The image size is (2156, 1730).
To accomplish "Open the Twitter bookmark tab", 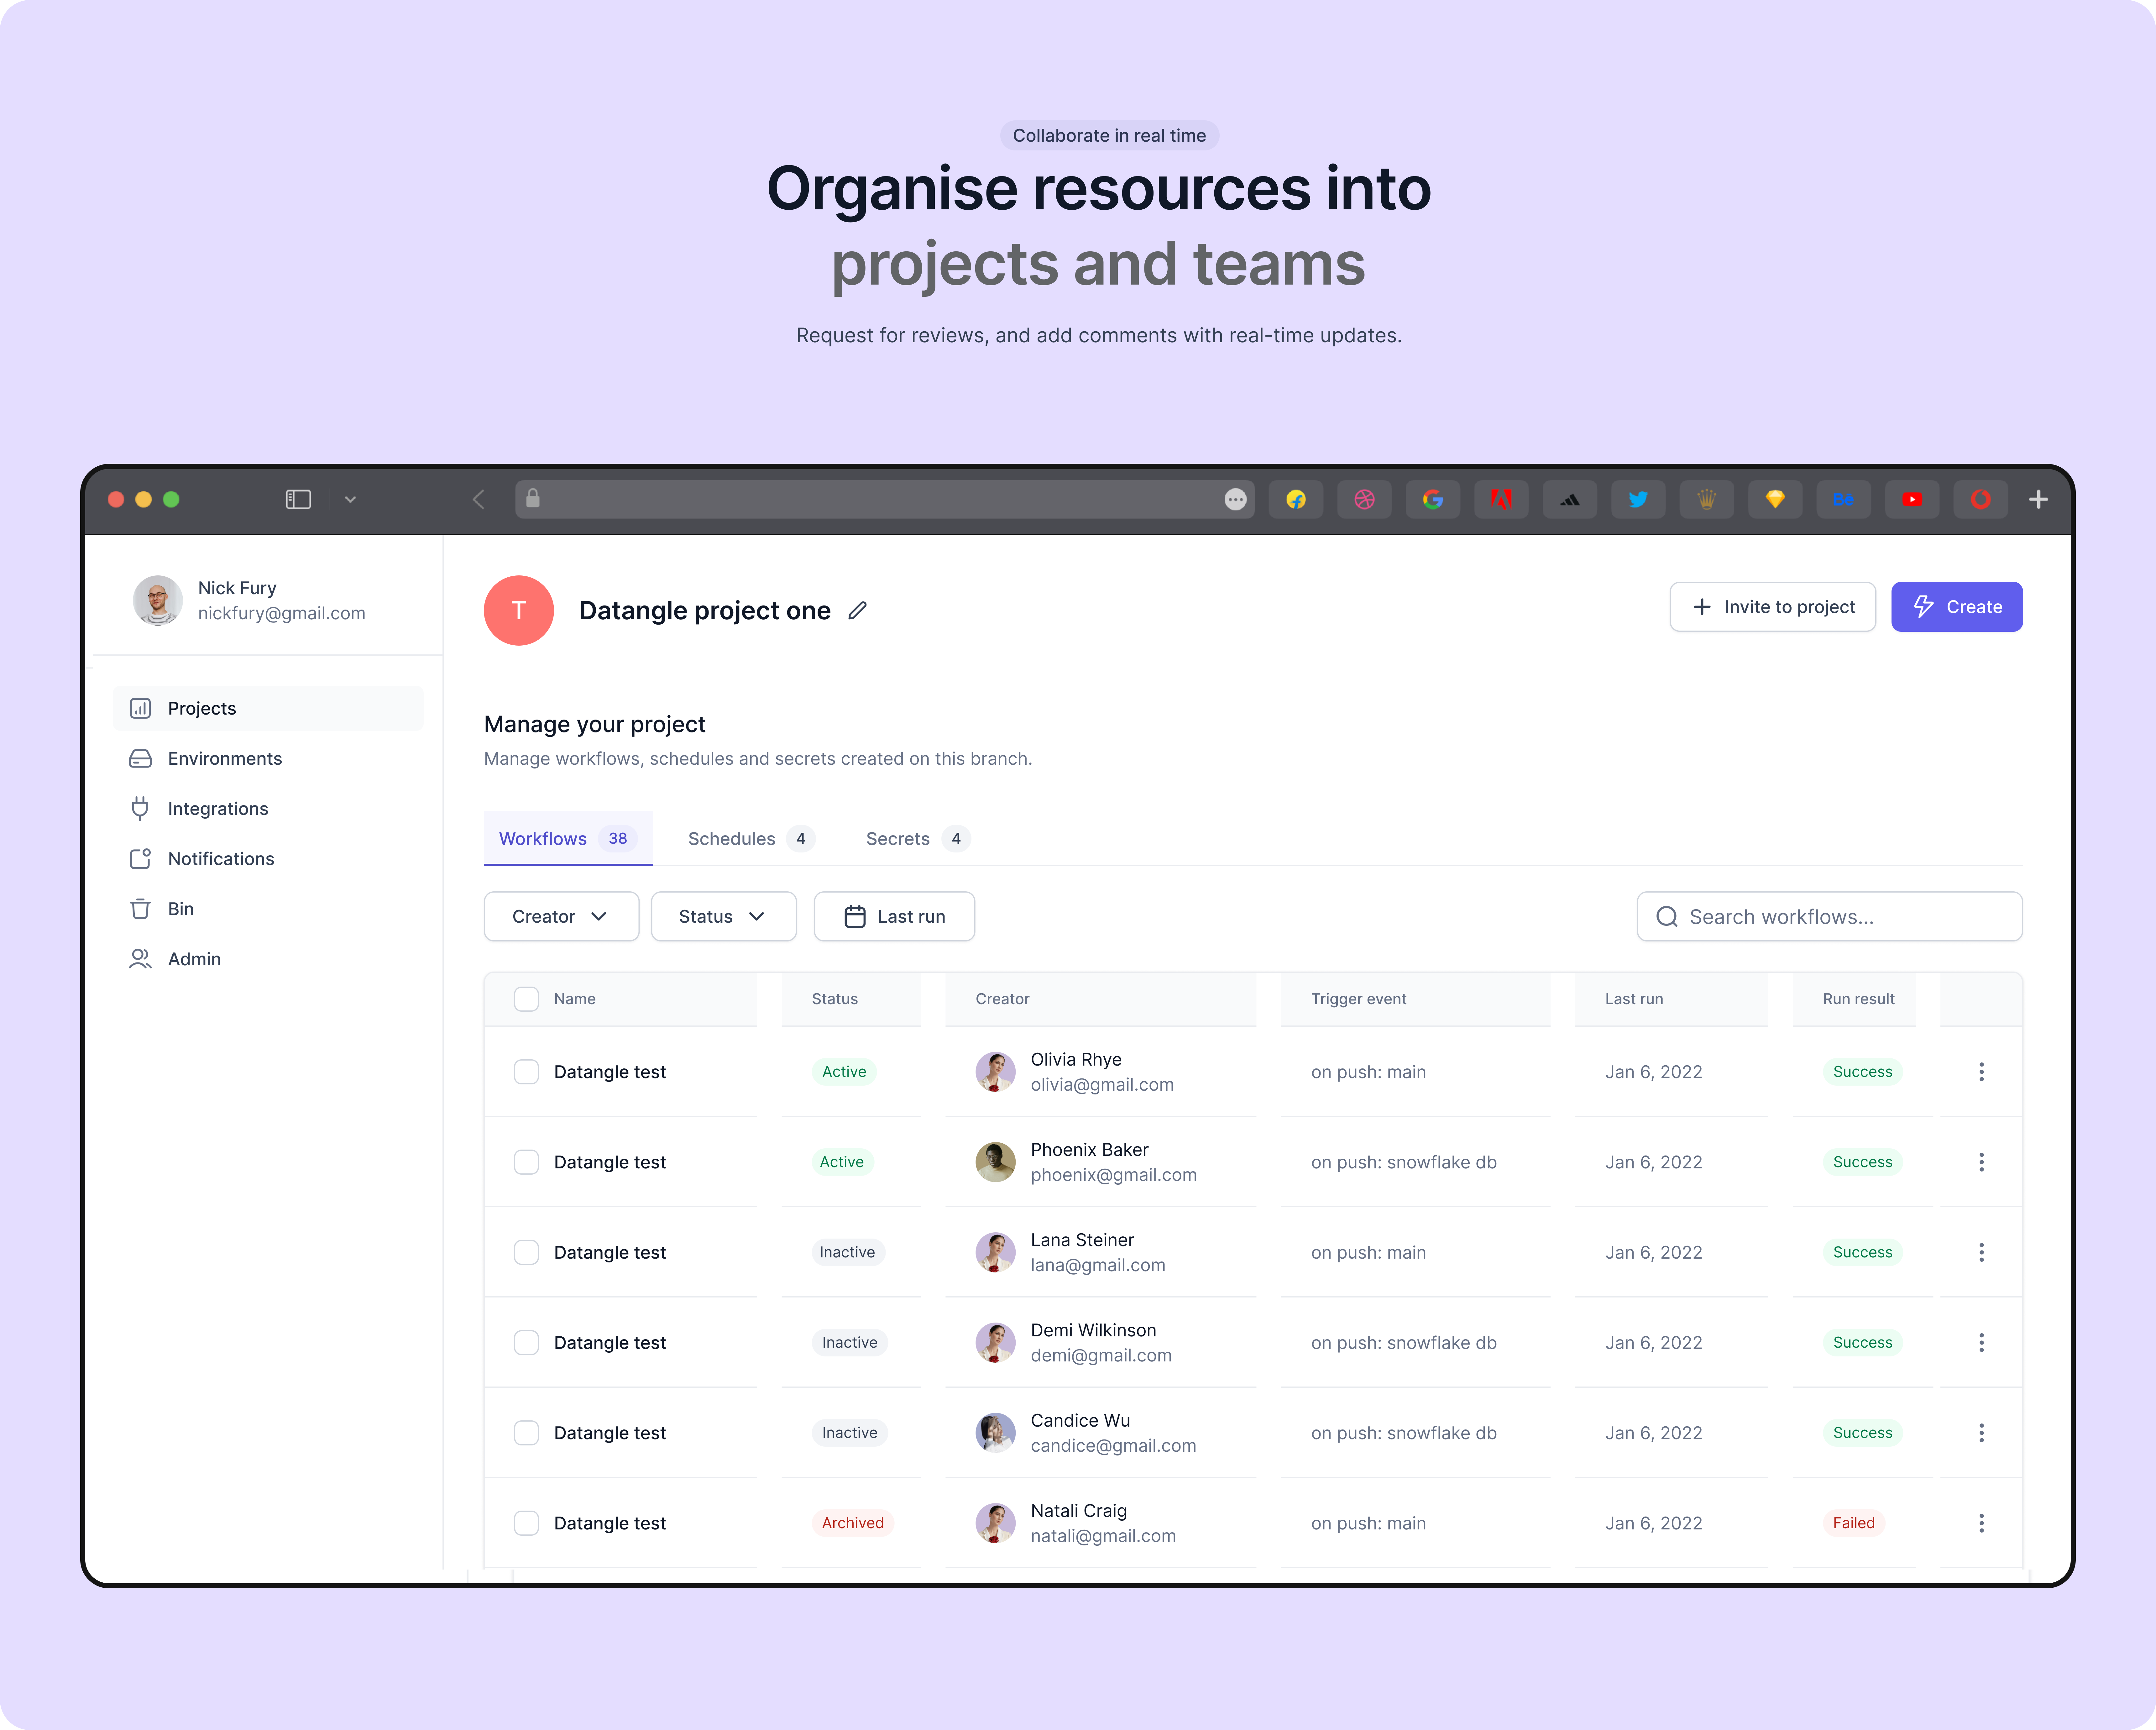I will point(1638,499).
